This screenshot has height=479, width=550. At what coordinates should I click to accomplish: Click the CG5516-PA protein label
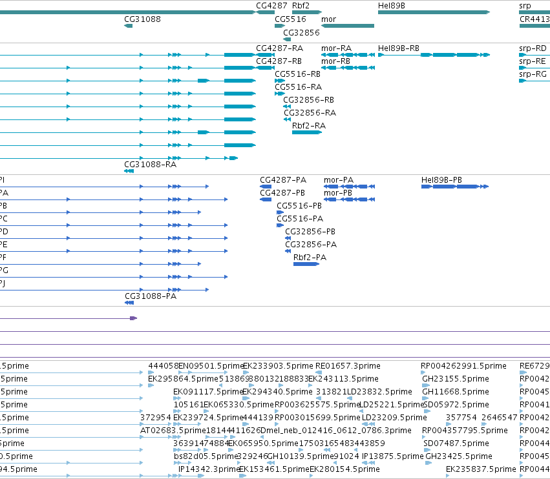tap(299, 219)
